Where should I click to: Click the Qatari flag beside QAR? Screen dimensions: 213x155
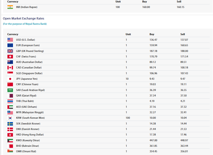10,96
